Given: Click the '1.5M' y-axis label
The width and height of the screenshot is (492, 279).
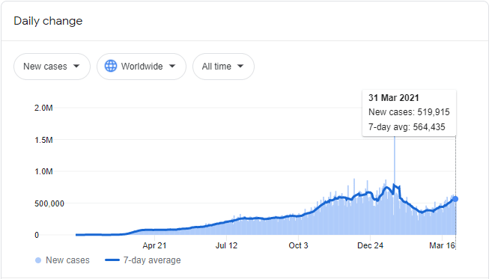Looking at the screenshot, I should [43, 140].
